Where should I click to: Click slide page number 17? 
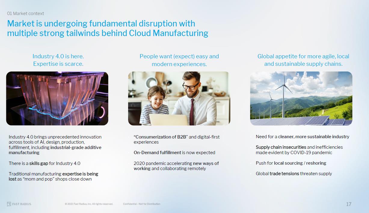pyautogui.click(x=349, y=204)
